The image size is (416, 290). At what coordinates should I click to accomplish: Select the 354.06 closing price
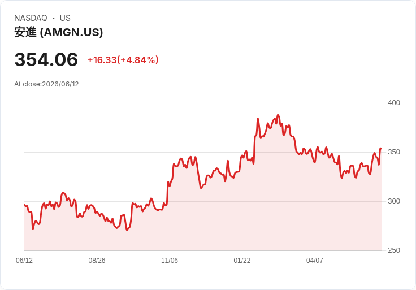46,59
